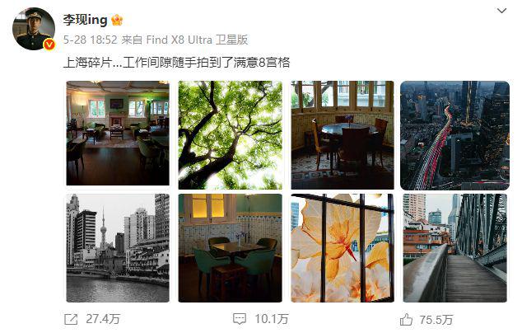Viewport: 522px width, 333px height.
Task: Open the user avatar in military uniform
Action: click(34, 29)
